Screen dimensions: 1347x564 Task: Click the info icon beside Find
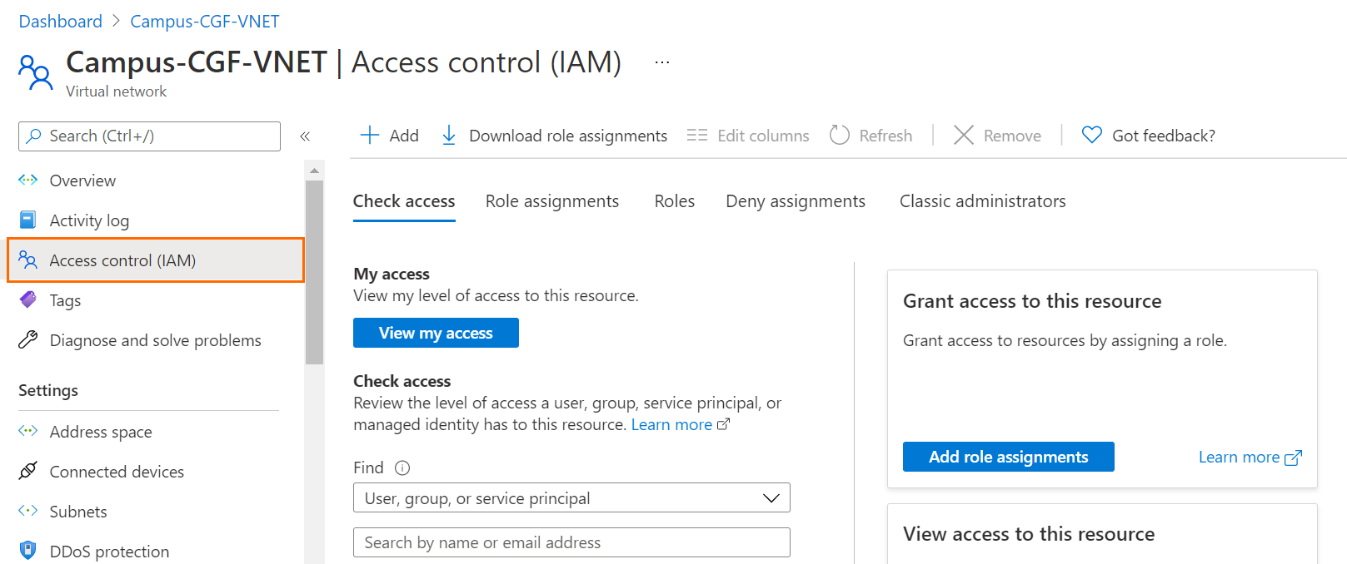[x=402, y=468]
